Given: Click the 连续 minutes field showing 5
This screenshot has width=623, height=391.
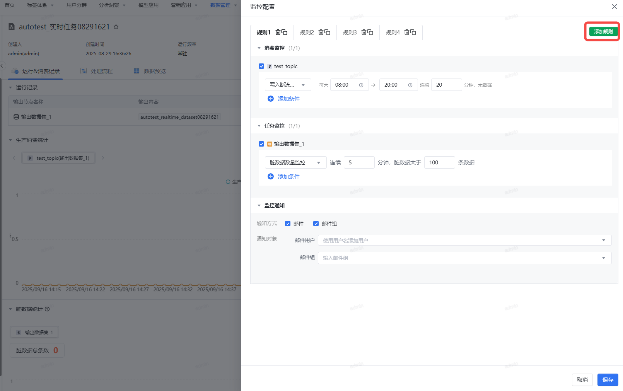Looking at the screenshot, I should coord(359,162).
